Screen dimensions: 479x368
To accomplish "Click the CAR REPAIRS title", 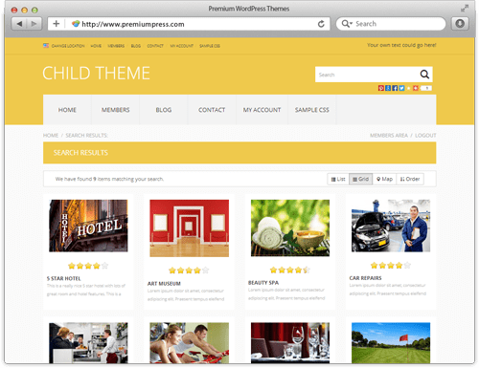I will 365,278.
